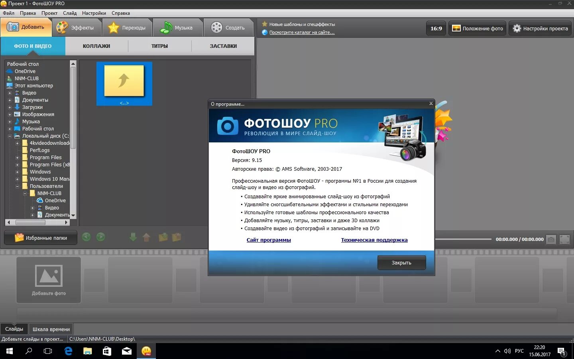
Task: Select the Загрузки folder icon
Action: [x=17, y=107]
